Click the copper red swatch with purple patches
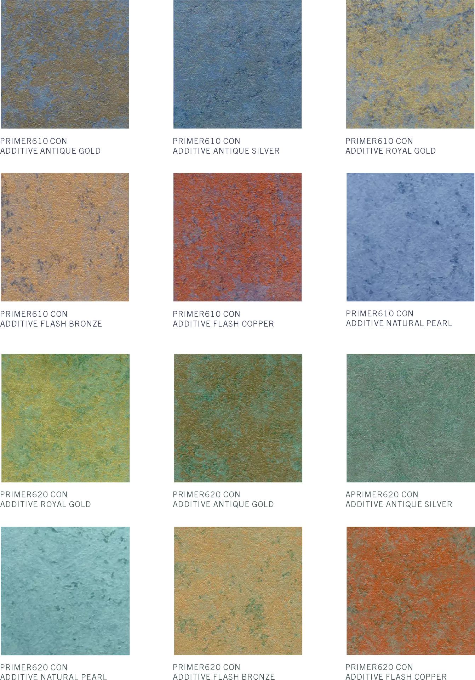475x680 pixels. pyautogui.click(x=236, y=237)
